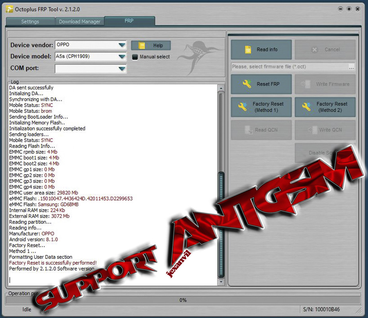This screenshot has width=368, height=318.
Task: Open the Device vendor dropdown
Action: click(122, 45)
